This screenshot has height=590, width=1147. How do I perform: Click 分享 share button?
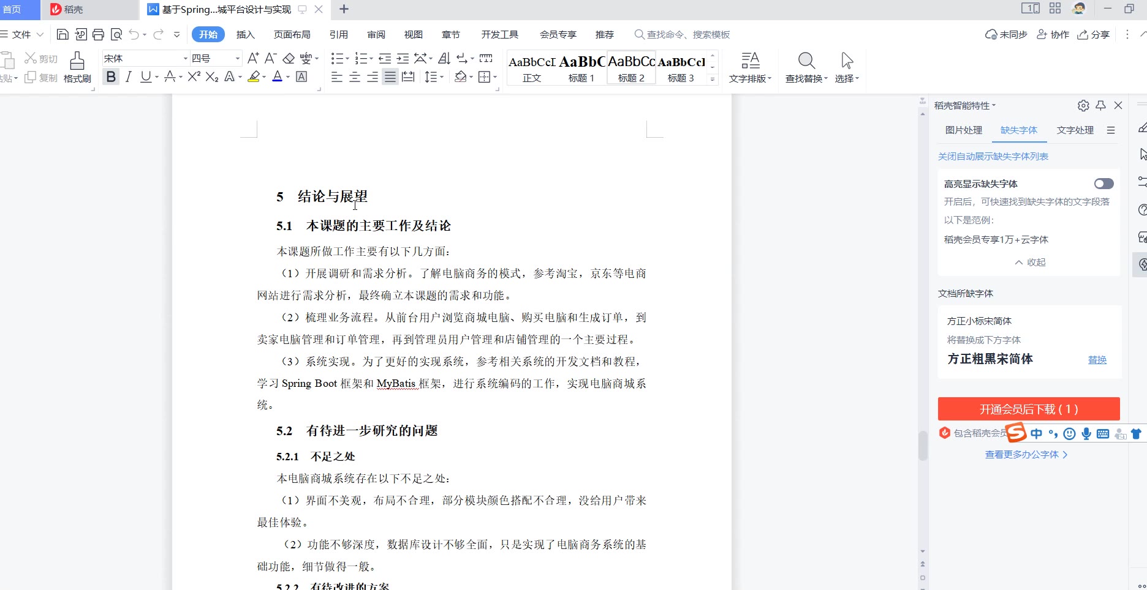pyautogui.click(x=1094, y=34)
